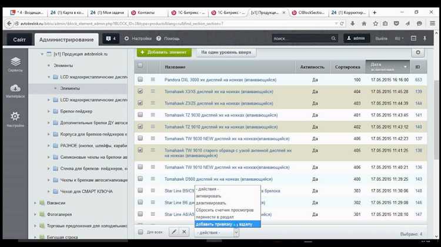Open the Настройки top menu link
This screenshot has width=441, height=247.
(138, 39)
